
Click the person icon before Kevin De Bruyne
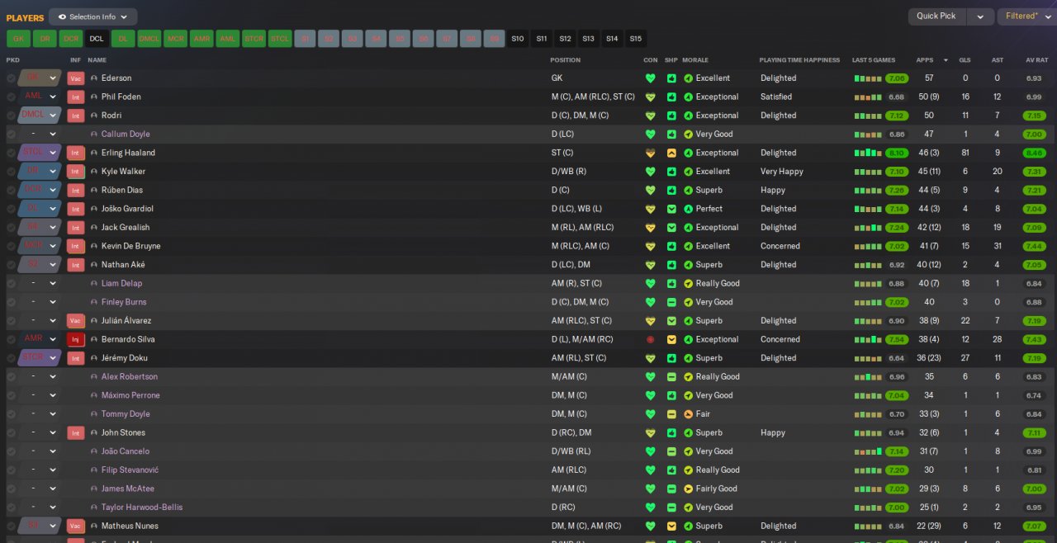[94, 246]
